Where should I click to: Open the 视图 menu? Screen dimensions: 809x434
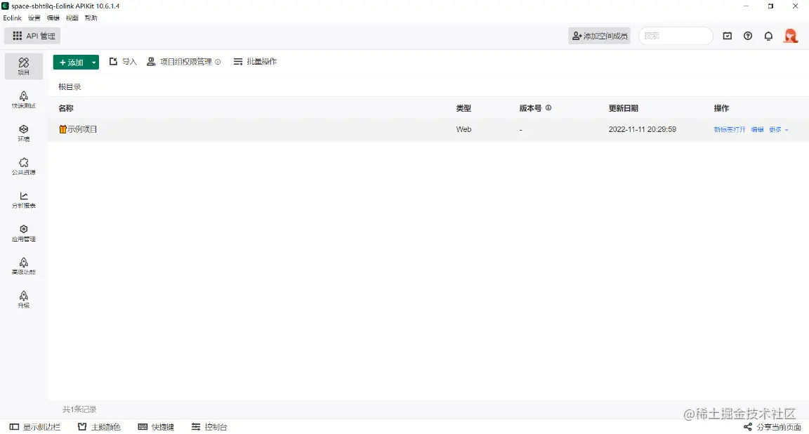pyautogui.click(x=72, y=18)
